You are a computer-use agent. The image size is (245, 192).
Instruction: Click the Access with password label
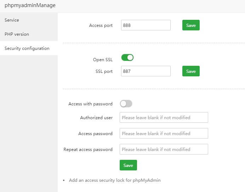coord(90,104)
